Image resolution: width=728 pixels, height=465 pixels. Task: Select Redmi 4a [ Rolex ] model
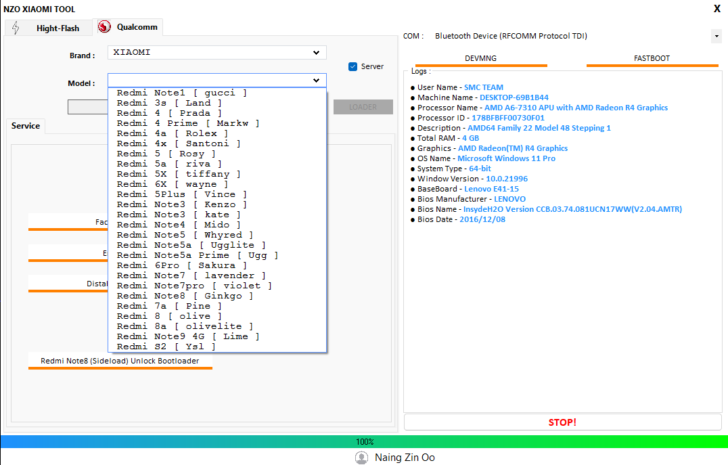(217, 133)
